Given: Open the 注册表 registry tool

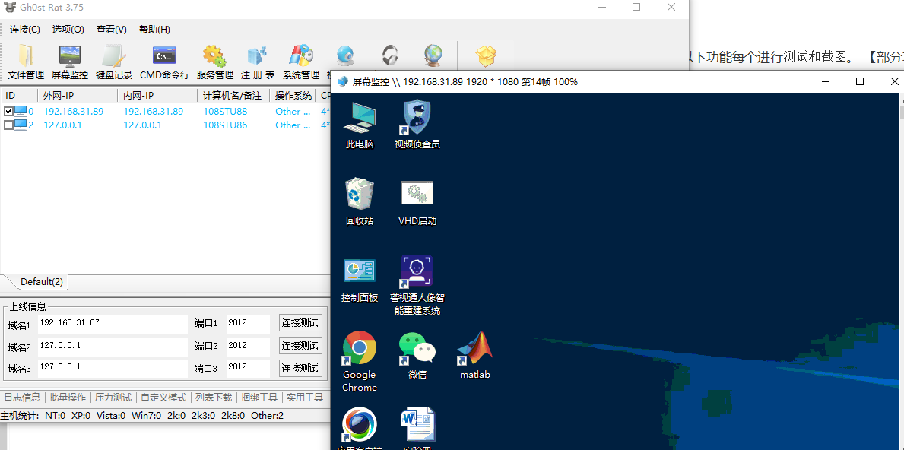Looking at the screenshot, I should coord(257,62).
